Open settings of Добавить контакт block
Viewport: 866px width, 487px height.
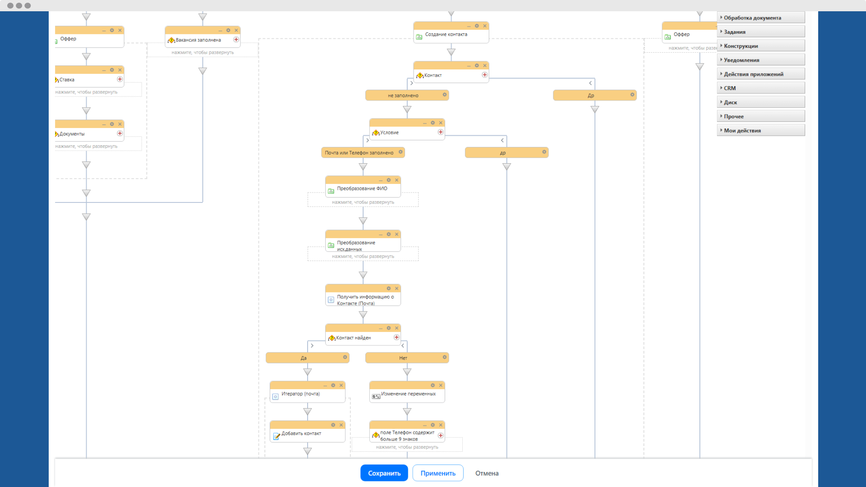[333, 425]
